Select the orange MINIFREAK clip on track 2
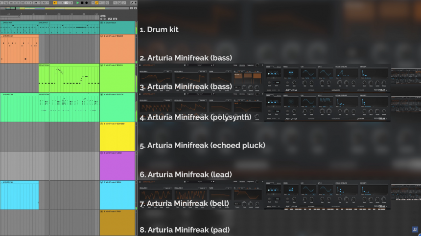Image resolution: width=421 pixels, height=236 pixels. pyautogui.click(x=19, y=49)
